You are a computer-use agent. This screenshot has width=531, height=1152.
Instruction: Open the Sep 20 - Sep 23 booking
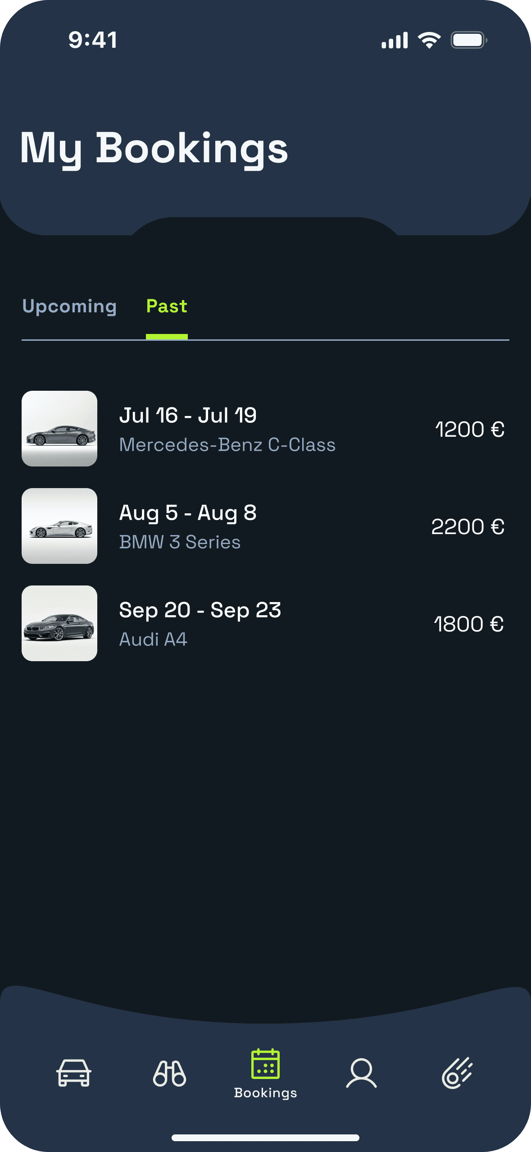click(x=200, y=610)
